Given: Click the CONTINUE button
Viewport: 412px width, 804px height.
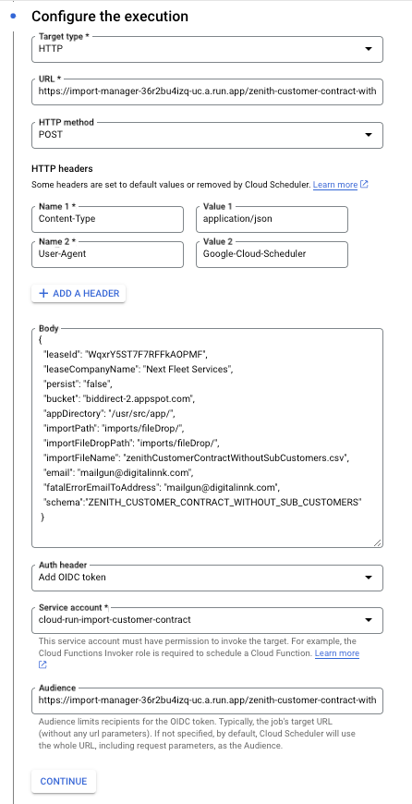Looking at the screenshot, I should tap(64, 782).
